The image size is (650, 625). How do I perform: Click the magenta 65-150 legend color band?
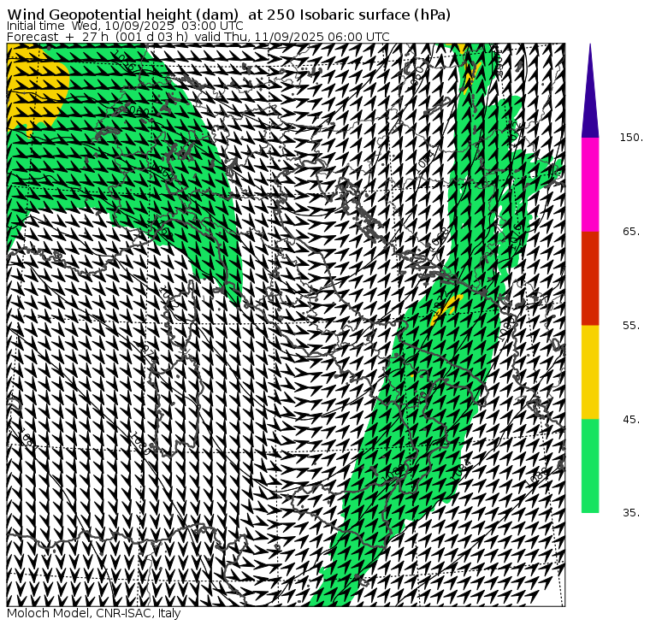[x=590, y=185]
